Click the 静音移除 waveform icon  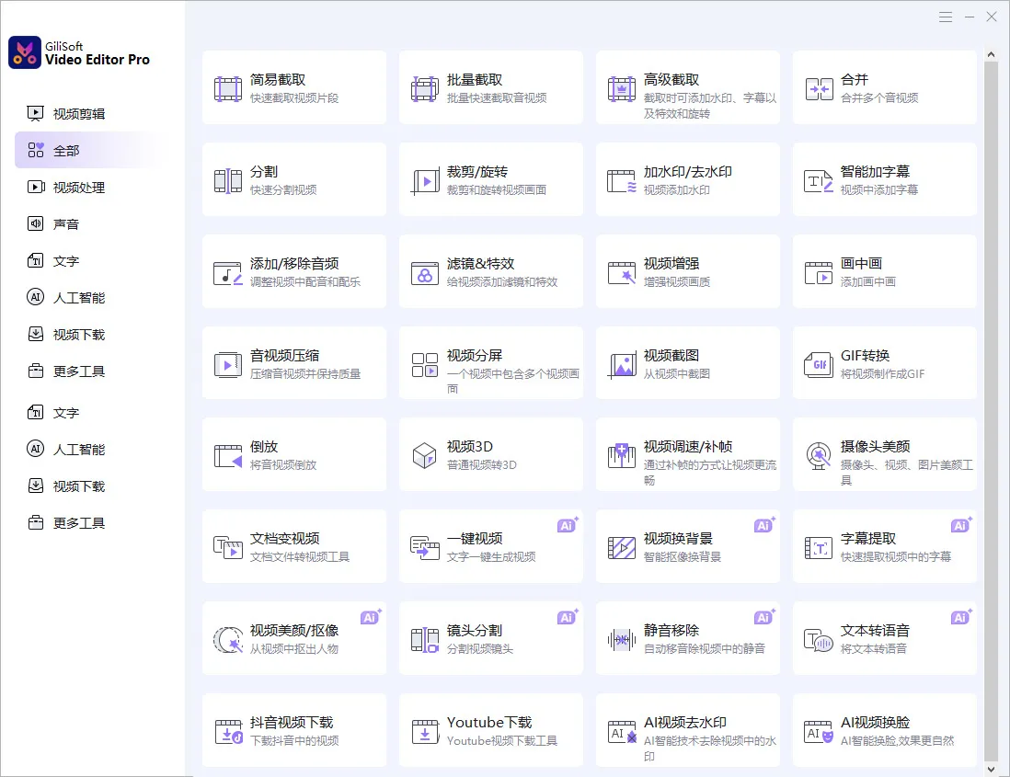pos(622,639)
